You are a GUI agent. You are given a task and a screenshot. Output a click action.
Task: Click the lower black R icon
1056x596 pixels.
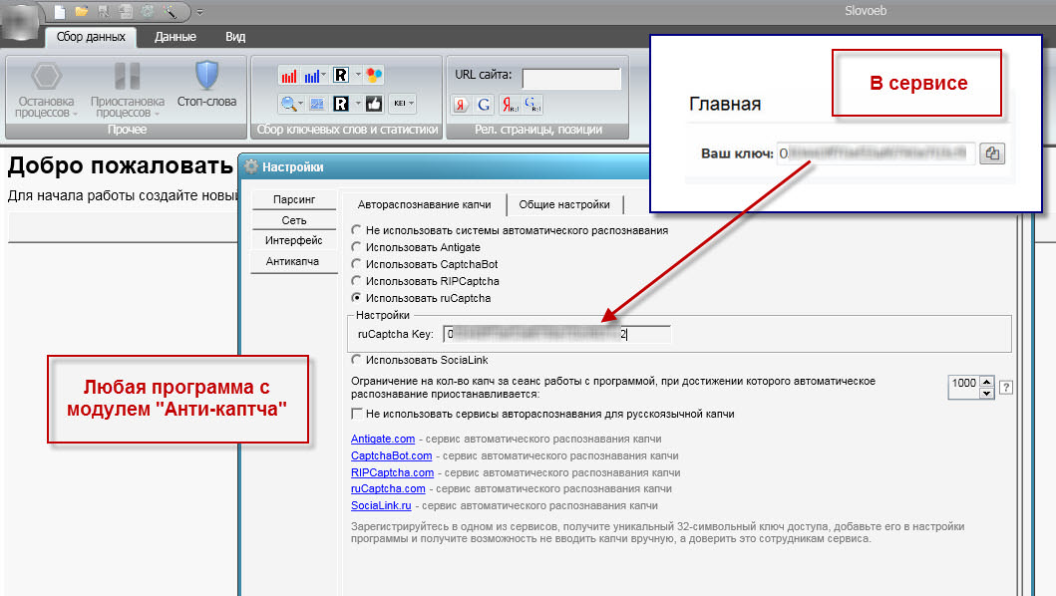341,104
